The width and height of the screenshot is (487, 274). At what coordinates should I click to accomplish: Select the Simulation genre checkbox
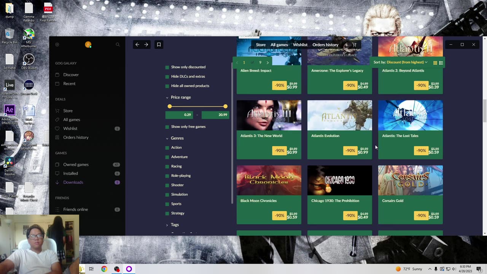(x=167, y=194)
